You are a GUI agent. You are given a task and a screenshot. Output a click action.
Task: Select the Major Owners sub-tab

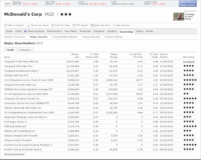click(x=39, y=37)
